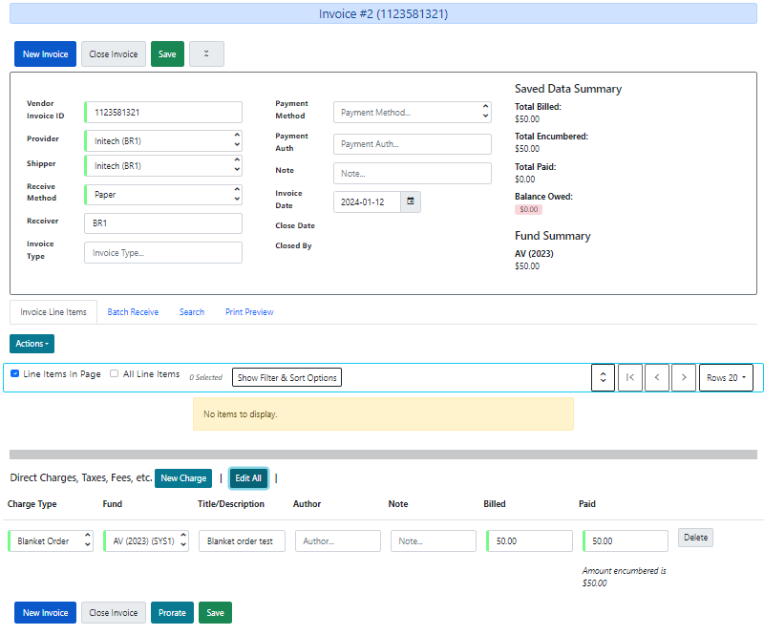Click the Vendor Invoice ID field

click(x=163, y=113)
